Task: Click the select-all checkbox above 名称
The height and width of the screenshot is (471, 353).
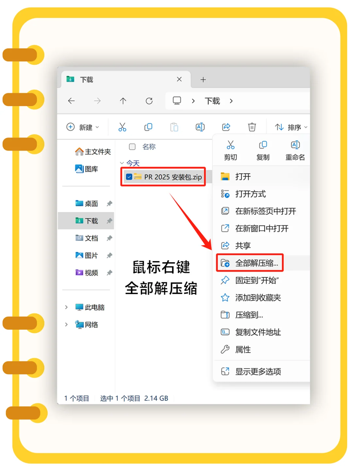Action: (132, 147)
